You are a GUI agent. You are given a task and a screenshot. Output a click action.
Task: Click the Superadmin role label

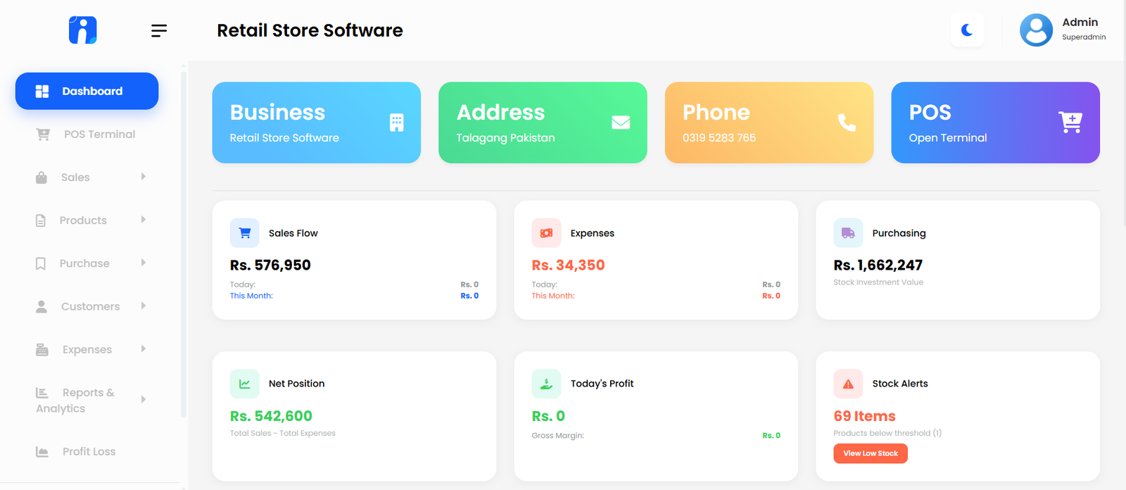(1084, 37)
